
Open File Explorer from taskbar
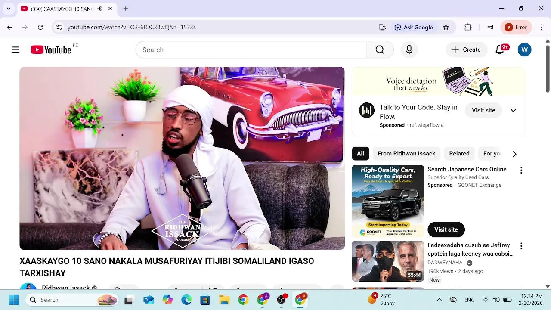click(224, 300)
